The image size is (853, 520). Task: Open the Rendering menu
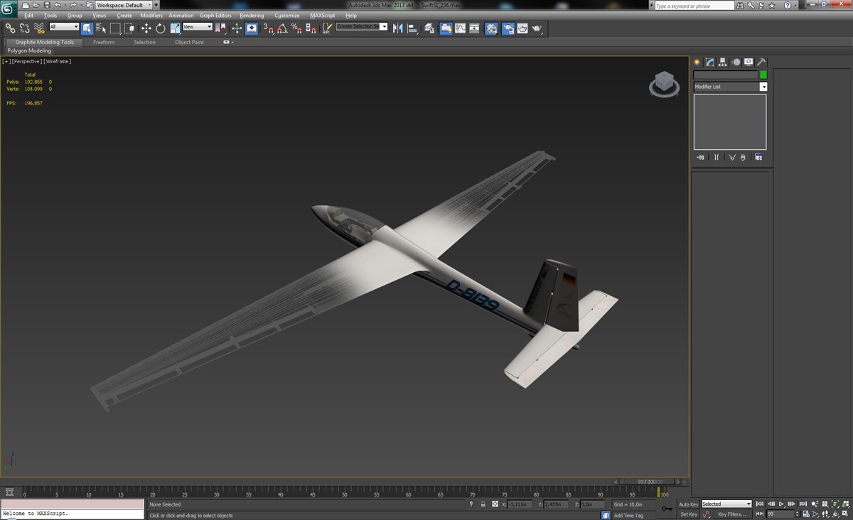pos(252,16)
